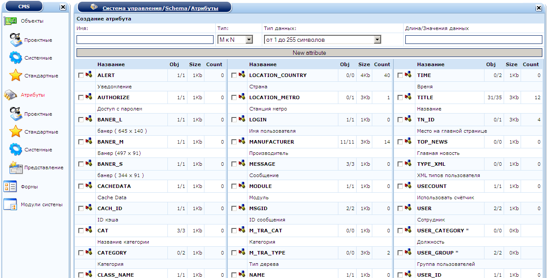This screenshot has width=548, height=278.
Task: Tick the checkbox for AUTHORIZE
Action: (x=80, y=98)
